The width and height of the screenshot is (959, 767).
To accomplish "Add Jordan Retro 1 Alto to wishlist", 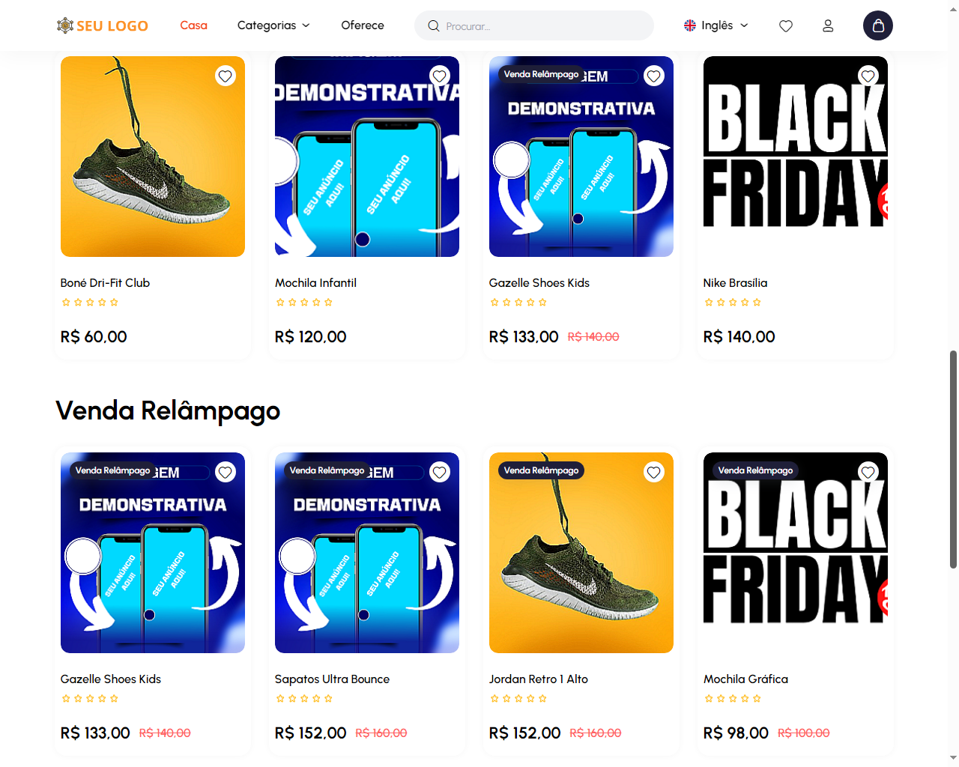I will point(654,472).
